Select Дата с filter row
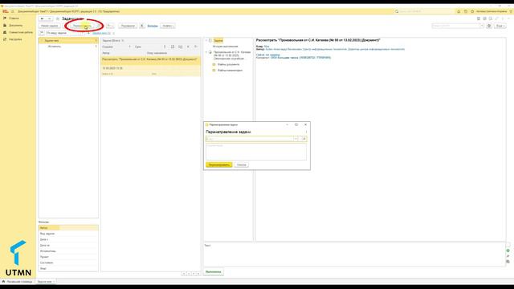The image size is (514, 289). pos(68,239)
